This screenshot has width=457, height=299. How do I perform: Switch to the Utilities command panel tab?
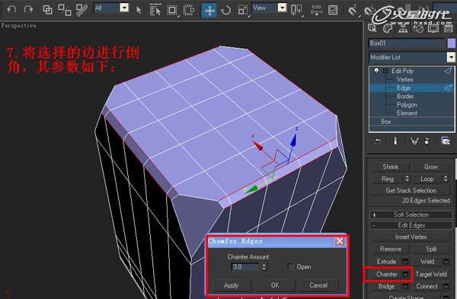pos(449,28)
